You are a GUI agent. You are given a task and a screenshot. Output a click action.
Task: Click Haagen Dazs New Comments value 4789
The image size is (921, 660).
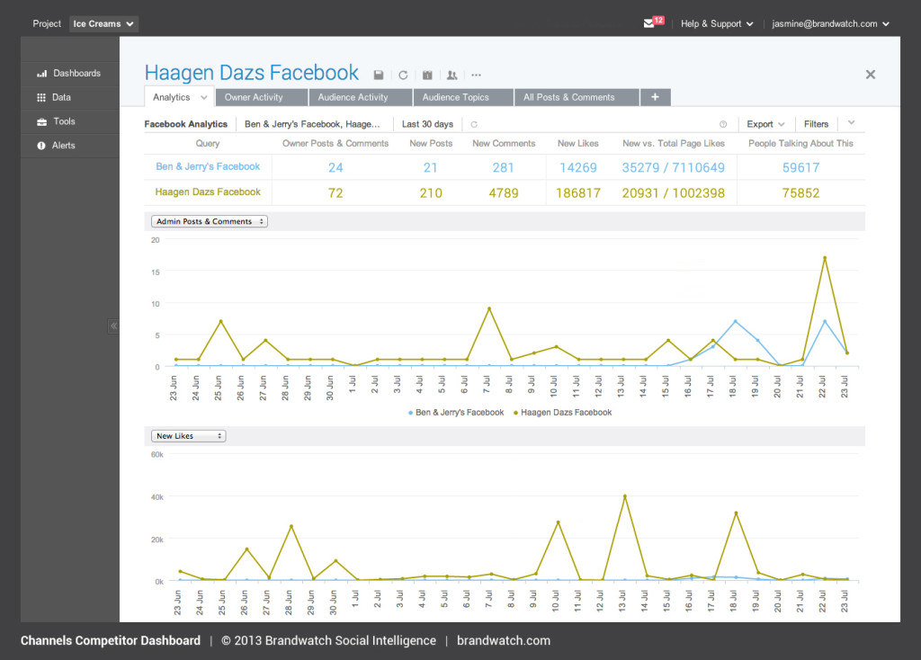[x=504, y=193]
